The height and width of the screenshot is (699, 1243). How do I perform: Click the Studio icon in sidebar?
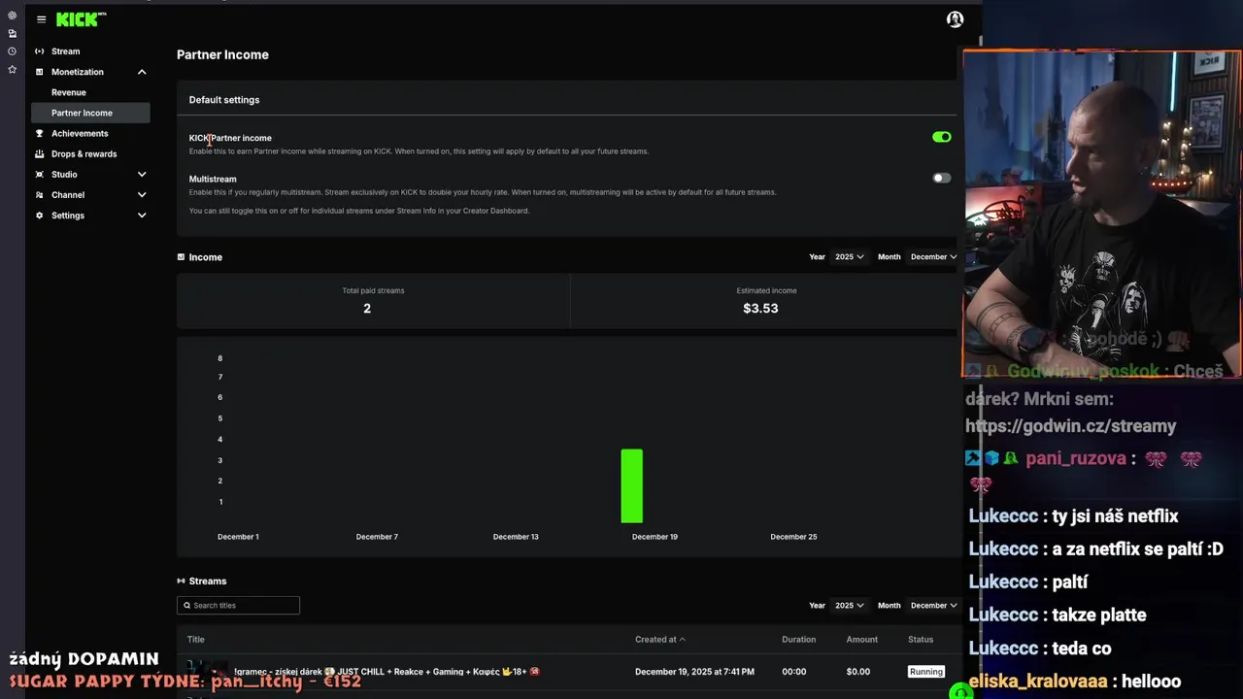(40, 175)
